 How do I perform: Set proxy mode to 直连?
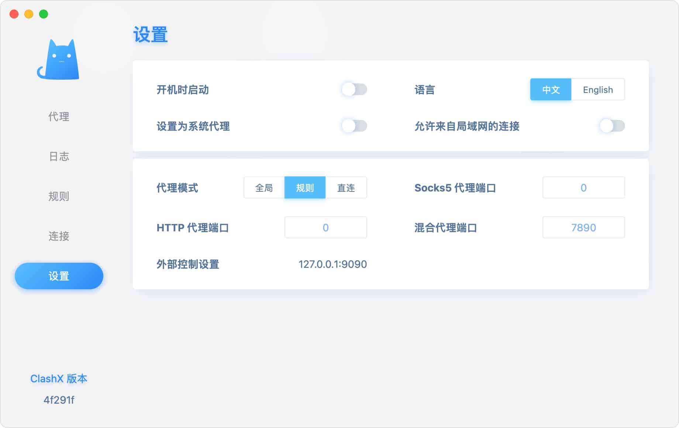[x=346, y=188]
